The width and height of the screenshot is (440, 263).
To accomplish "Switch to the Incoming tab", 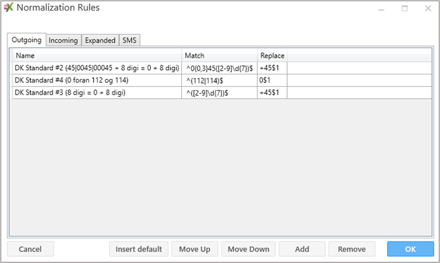I will [x=63, y=41].
